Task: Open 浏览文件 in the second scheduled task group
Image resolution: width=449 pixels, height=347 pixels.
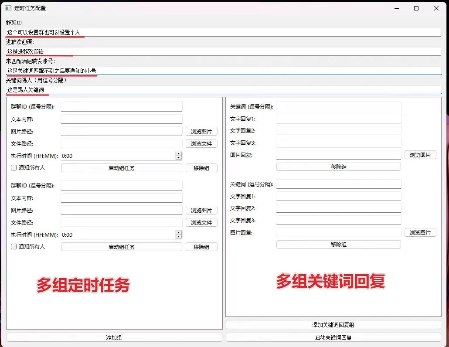Action: coord(201,223)
